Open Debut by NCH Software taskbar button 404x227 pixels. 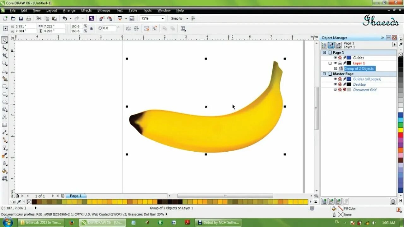(x=218, y=223)
